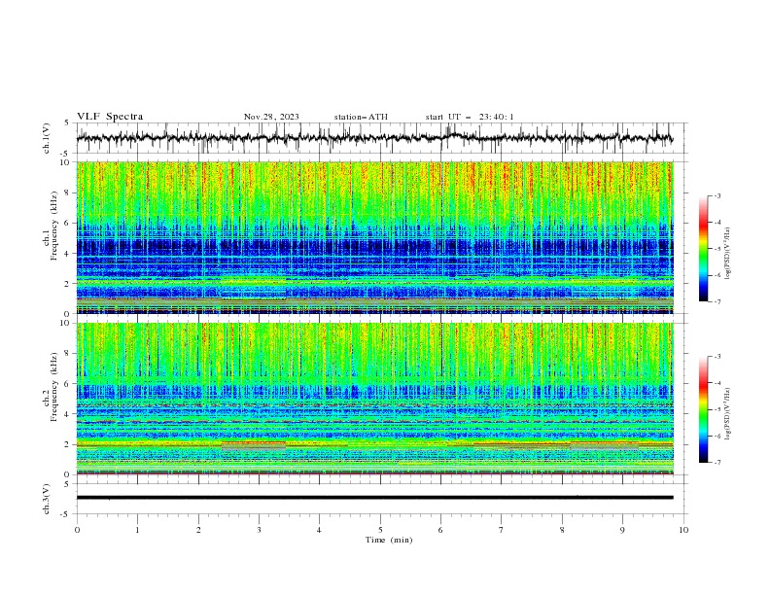Click the ch.1 colorbar "log(PSD)(V²/Hz)" label

pos(728,254)
